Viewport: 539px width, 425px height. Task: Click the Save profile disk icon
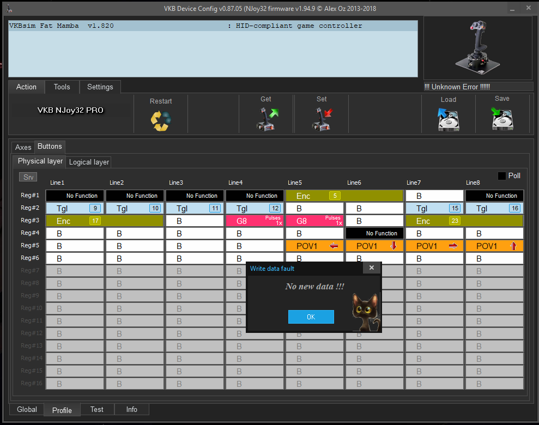click(502, 119)
